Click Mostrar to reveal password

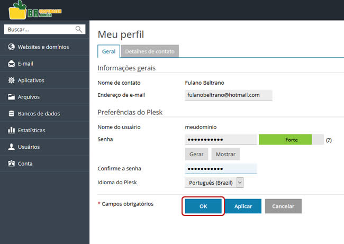click(225, 154)
